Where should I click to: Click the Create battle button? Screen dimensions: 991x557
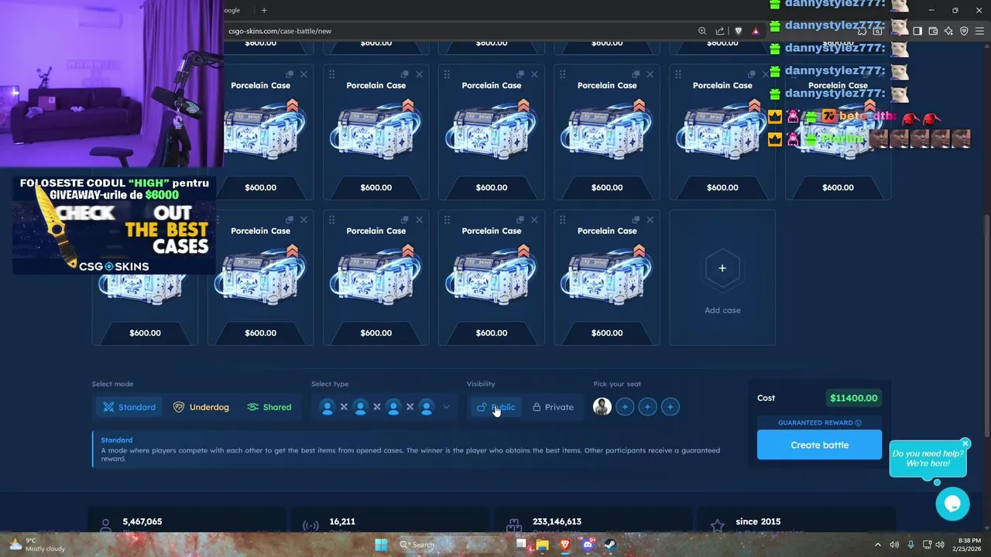tap(819, 445)
